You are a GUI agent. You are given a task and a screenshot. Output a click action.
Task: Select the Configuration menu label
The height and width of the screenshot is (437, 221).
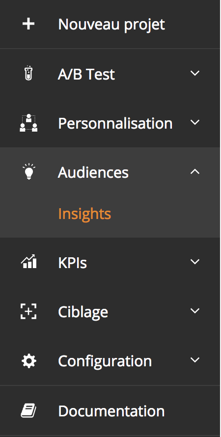(105, 361)
